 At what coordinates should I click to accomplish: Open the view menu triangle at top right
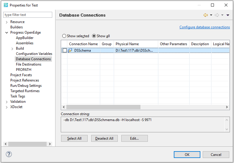click(x=228, y=15)
